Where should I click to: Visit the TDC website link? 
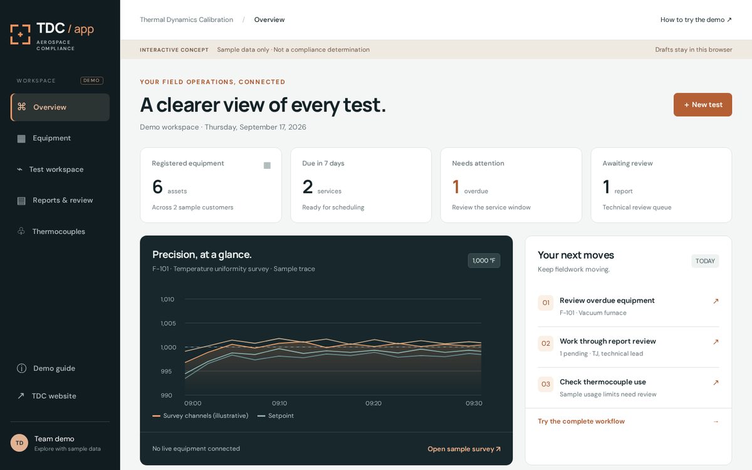pyautogui.click(x=60, y=396)
